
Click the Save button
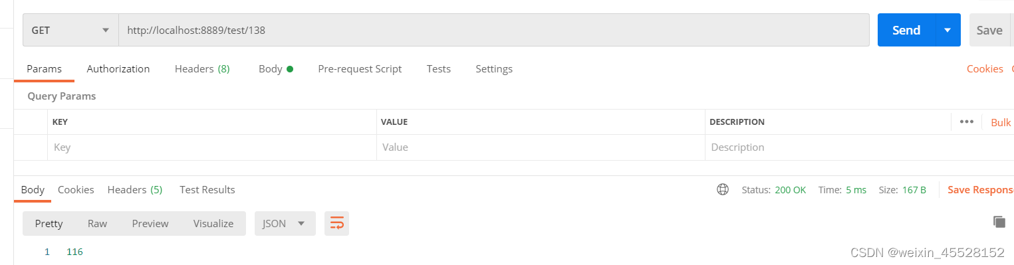coord(989,30)
